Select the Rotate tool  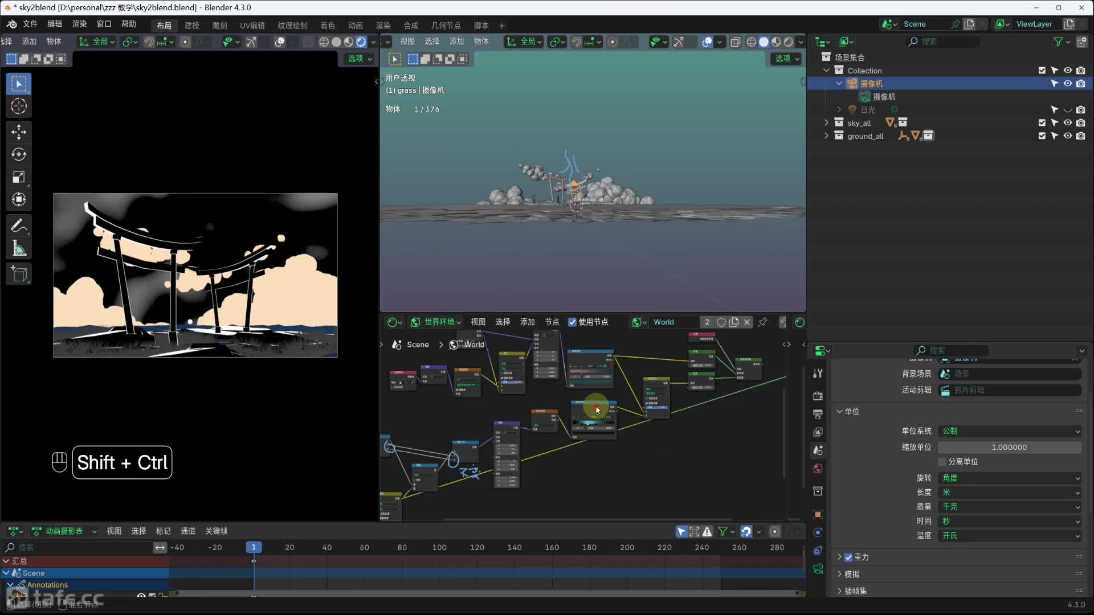[19, 154]
